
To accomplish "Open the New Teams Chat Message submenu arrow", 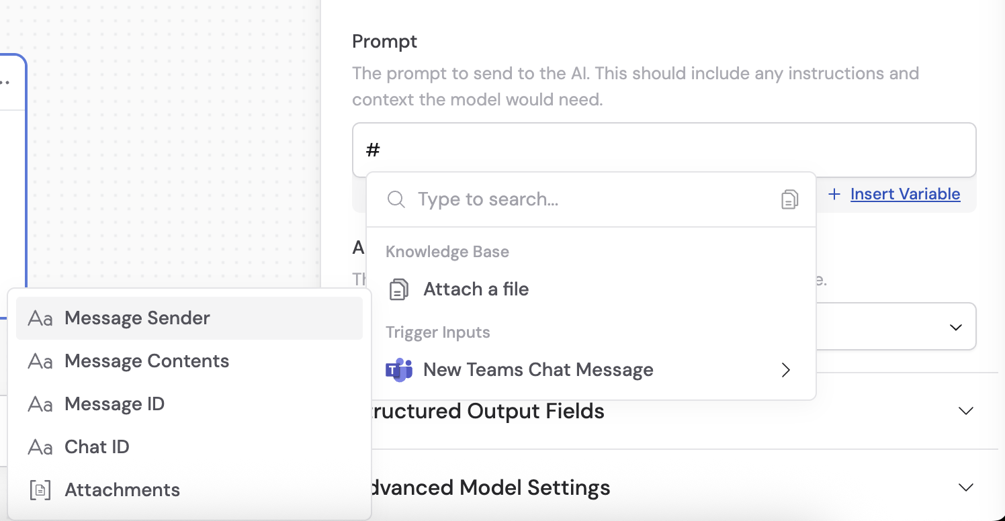I will coord(785,369).
